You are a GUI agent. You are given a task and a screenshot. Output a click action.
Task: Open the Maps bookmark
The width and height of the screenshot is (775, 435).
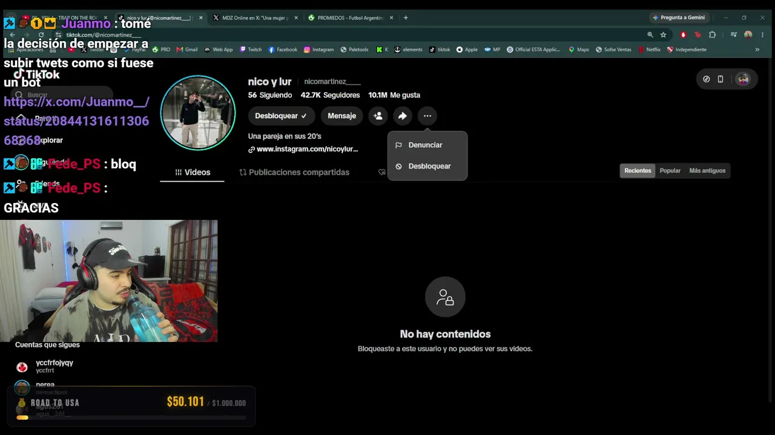click(579, 50)
